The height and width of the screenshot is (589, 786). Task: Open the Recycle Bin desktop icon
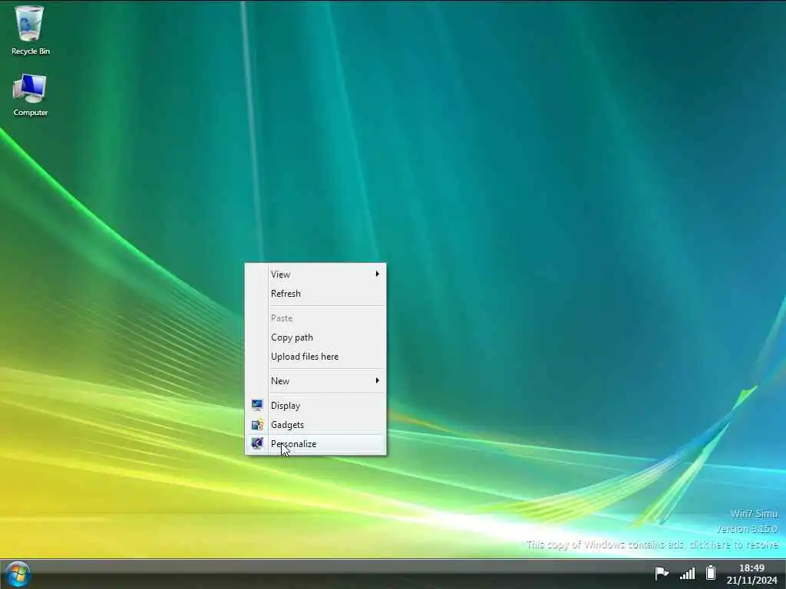point(30,30)
